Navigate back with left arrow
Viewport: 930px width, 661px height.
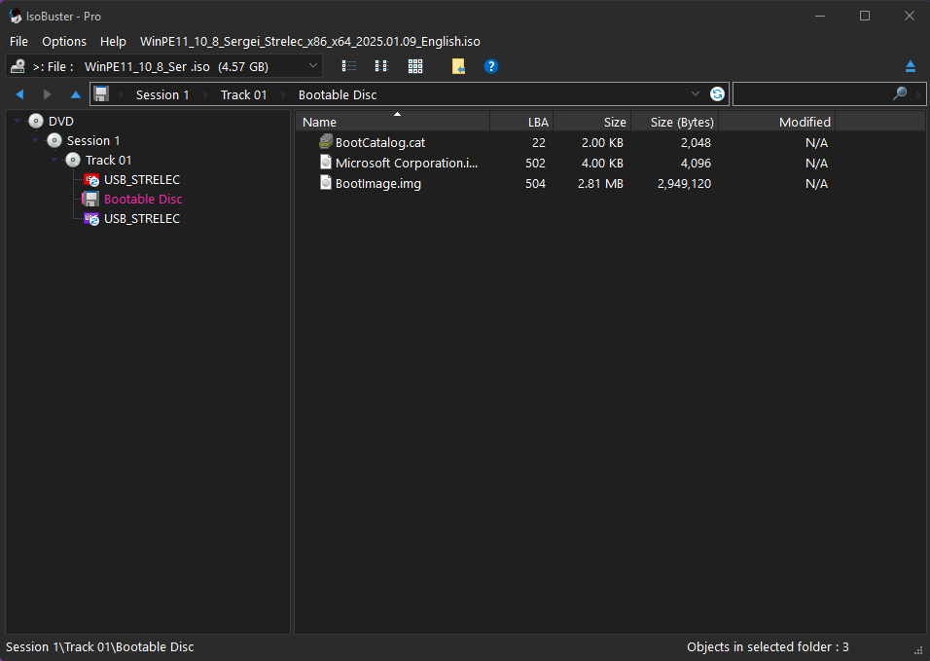19,94
